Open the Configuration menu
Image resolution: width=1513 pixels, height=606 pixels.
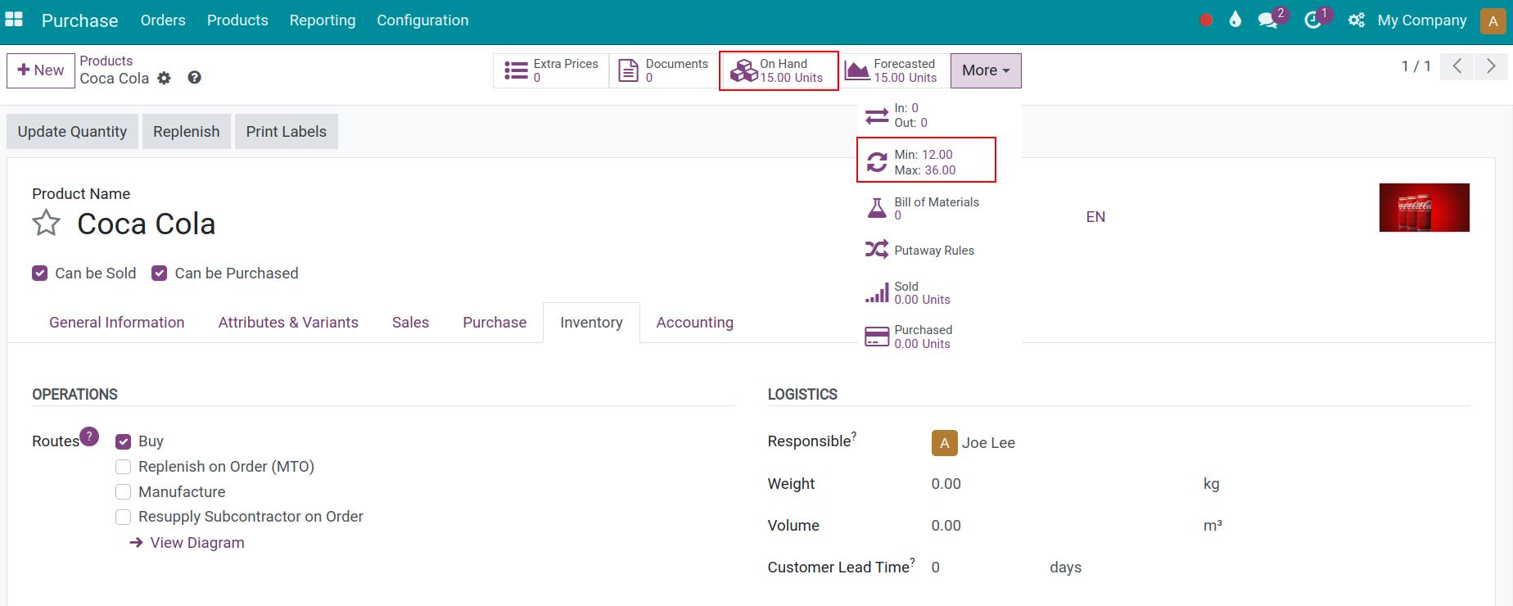coord(422,20)
